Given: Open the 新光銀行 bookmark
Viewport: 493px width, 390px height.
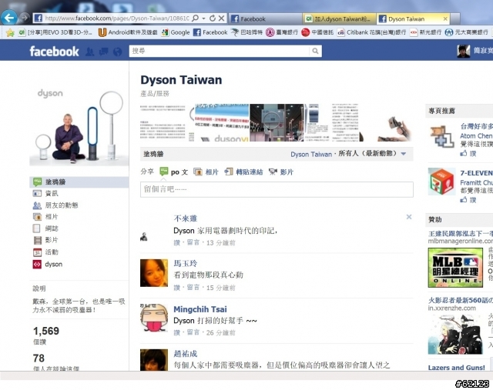Looking at the screenshot, I should click(426, 32).
